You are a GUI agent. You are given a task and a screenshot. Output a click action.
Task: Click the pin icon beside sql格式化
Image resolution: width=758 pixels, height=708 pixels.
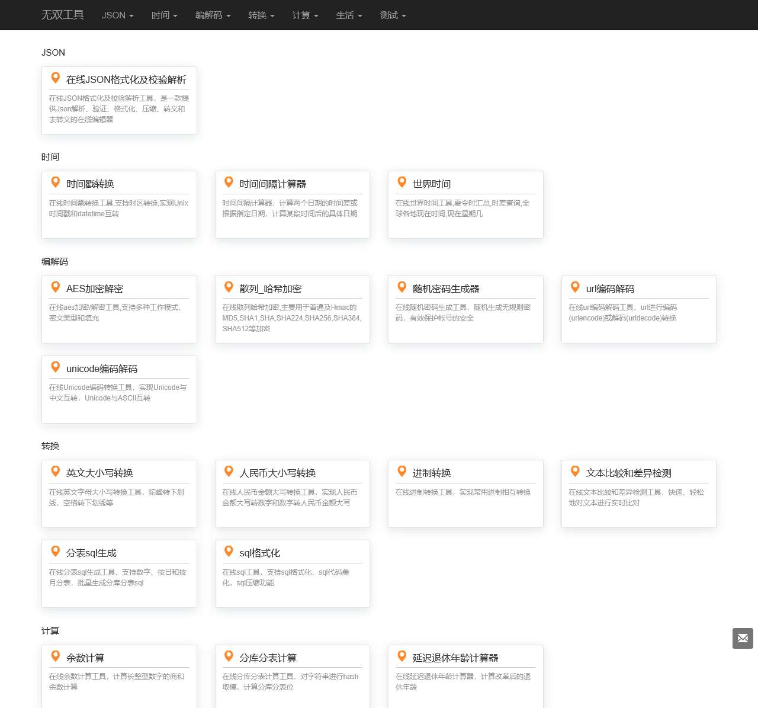pyautogui.click(x=229, y=552)
